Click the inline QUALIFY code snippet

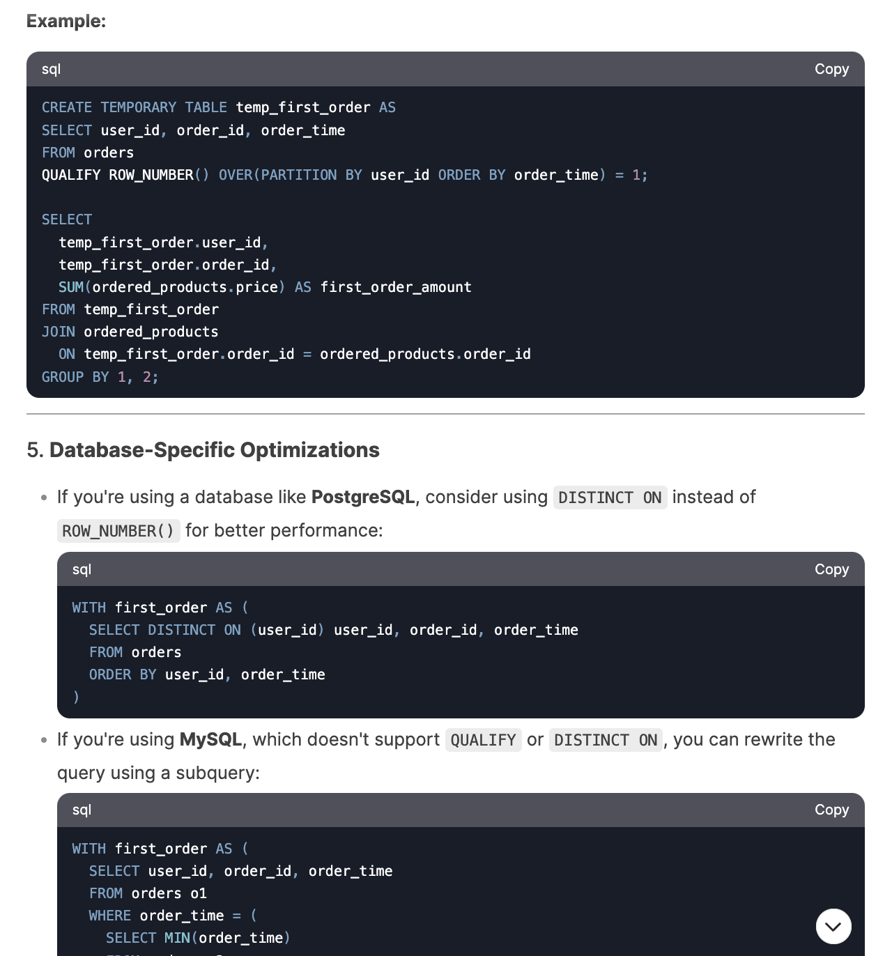[483, 740]
